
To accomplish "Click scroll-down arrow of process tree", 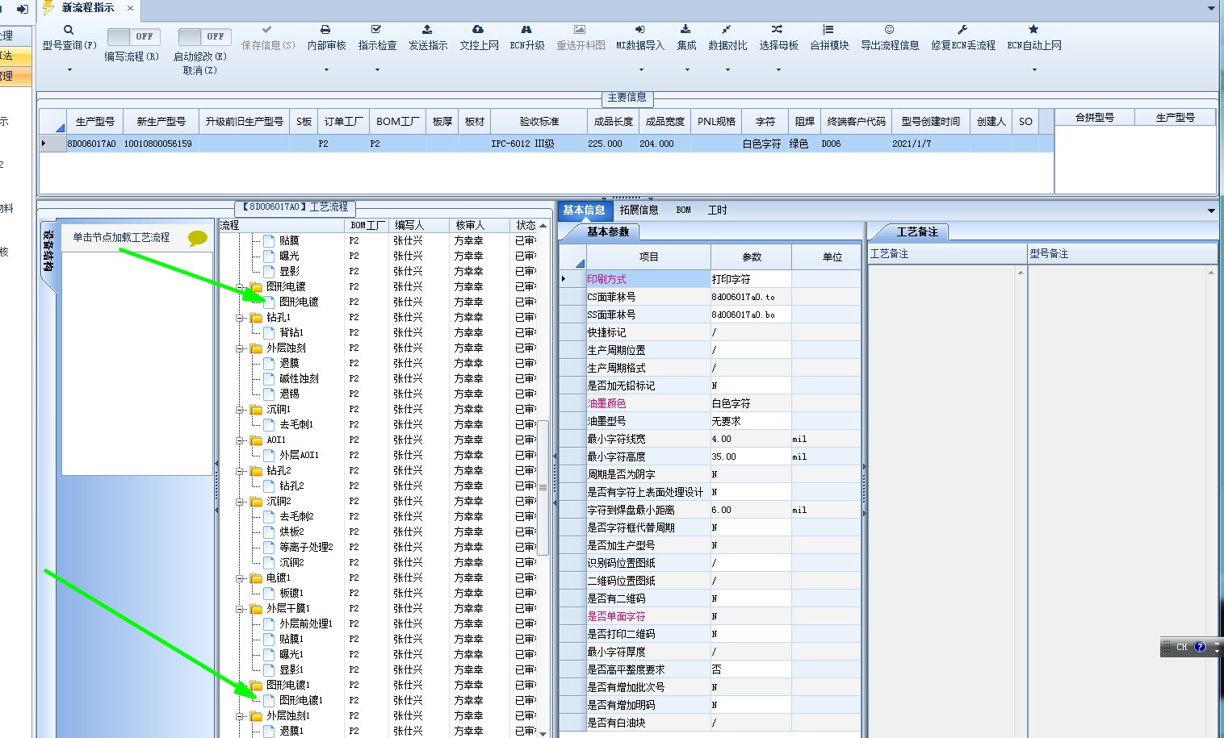I will [543, 732].
